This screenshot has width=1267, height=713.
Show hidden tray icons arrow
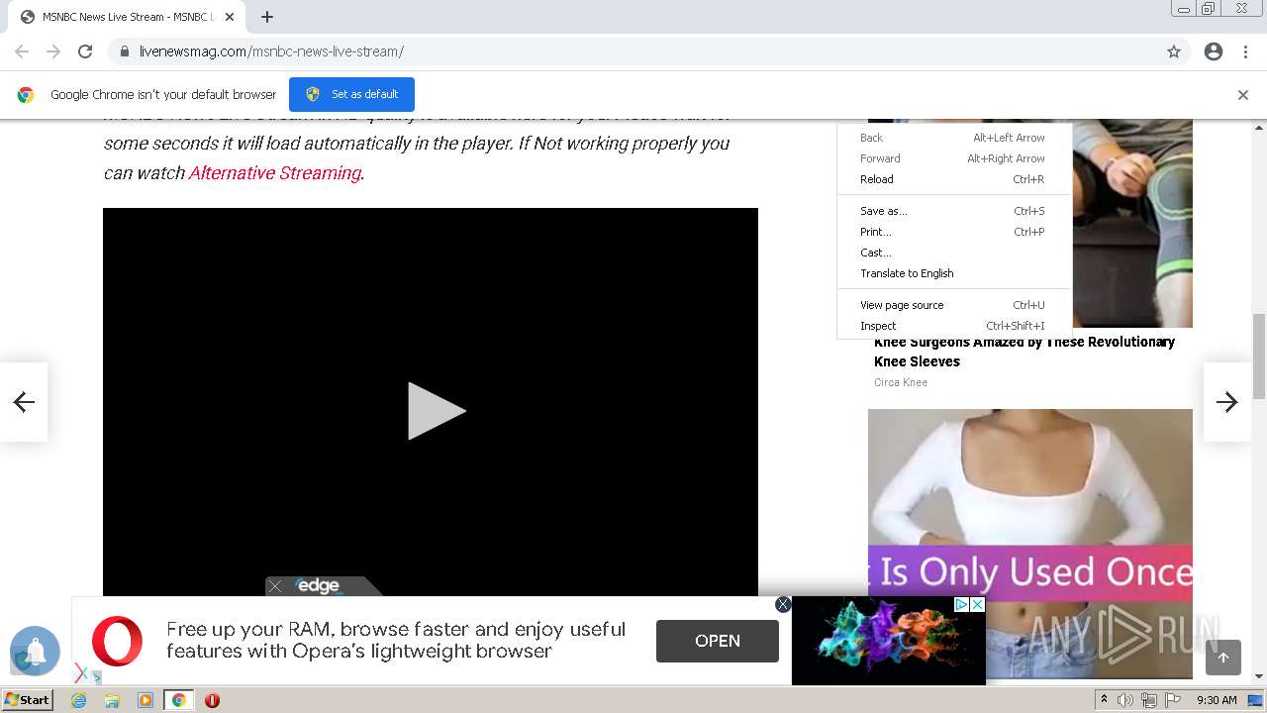1104,700
